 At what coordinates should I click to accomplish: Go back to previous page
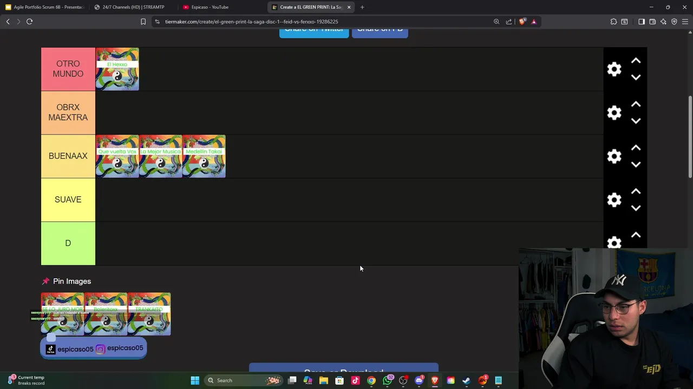click(x=8, y=22)
